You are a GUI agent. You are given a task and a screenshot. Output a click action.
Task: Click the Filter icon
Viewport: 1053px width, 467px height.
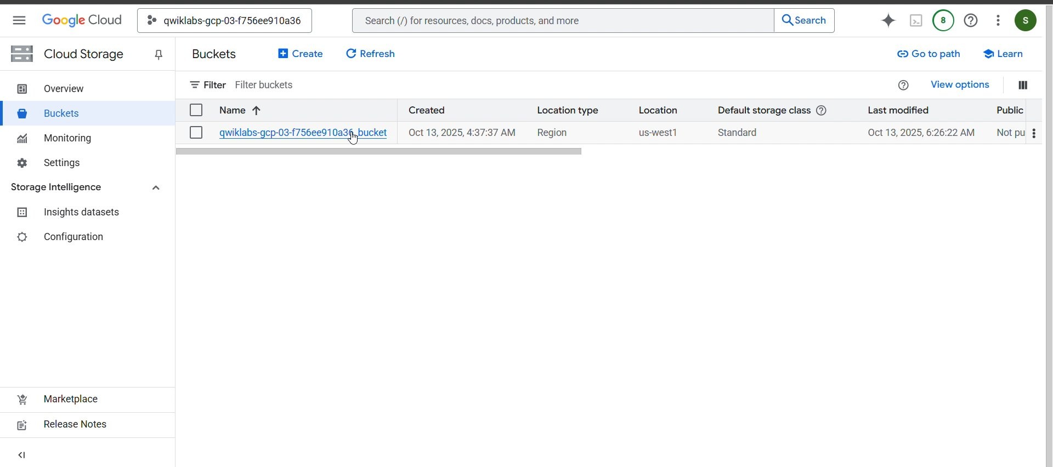pos(194,85)
